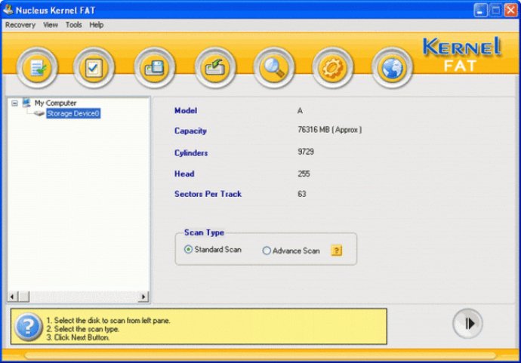Screen dimensions: 521x363
Task: Click the Scan Type group label
Action: (204, 232)
